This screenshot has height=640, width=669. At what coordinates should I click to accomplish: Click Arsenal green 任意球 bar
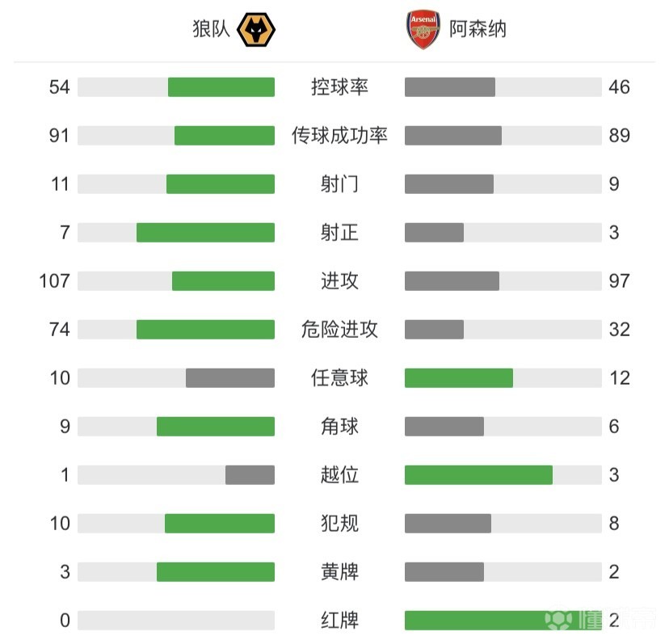(x=459, y=378)
